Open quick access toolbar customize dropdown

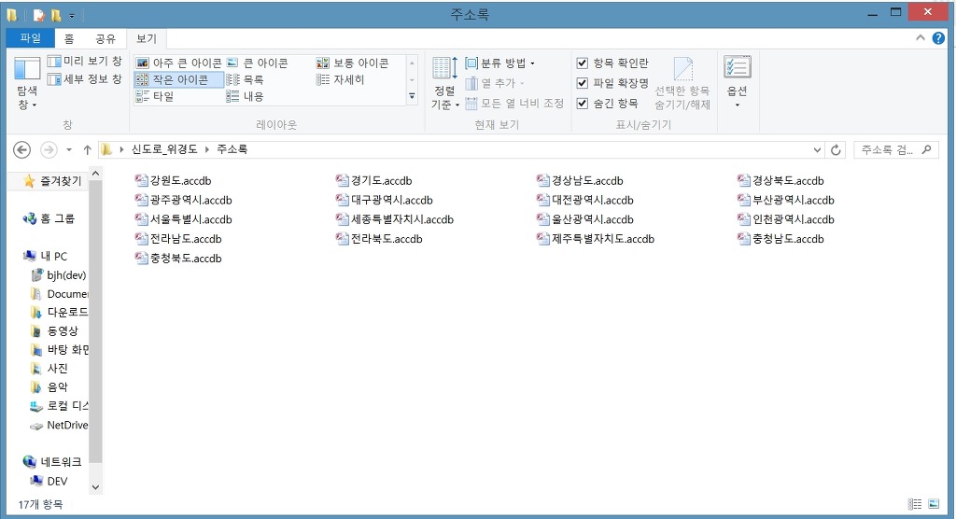point(71,15)
